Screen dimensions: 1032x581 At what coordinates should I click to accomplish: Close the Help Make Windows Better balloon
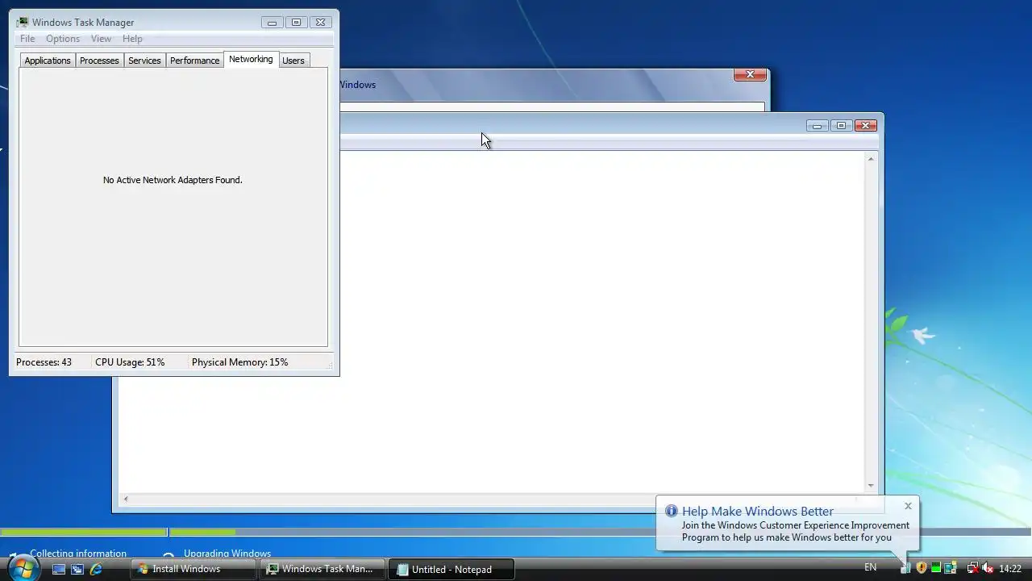[908, 506]
